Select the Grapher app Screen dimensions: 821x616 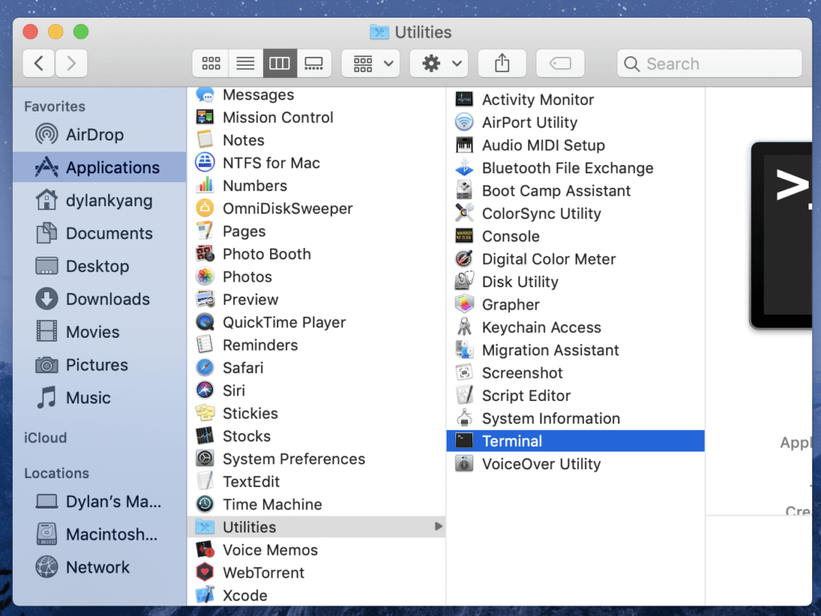(x=576, y=305)
